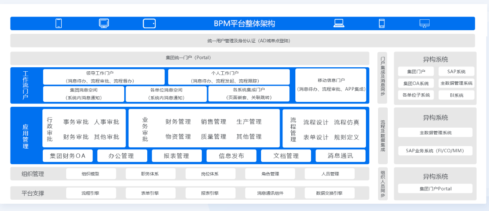Click the 角色管理 box

270,174
